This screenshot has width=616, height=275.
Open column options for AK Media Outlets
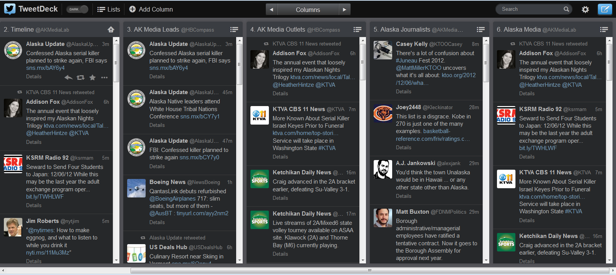[x=358, y=29]
